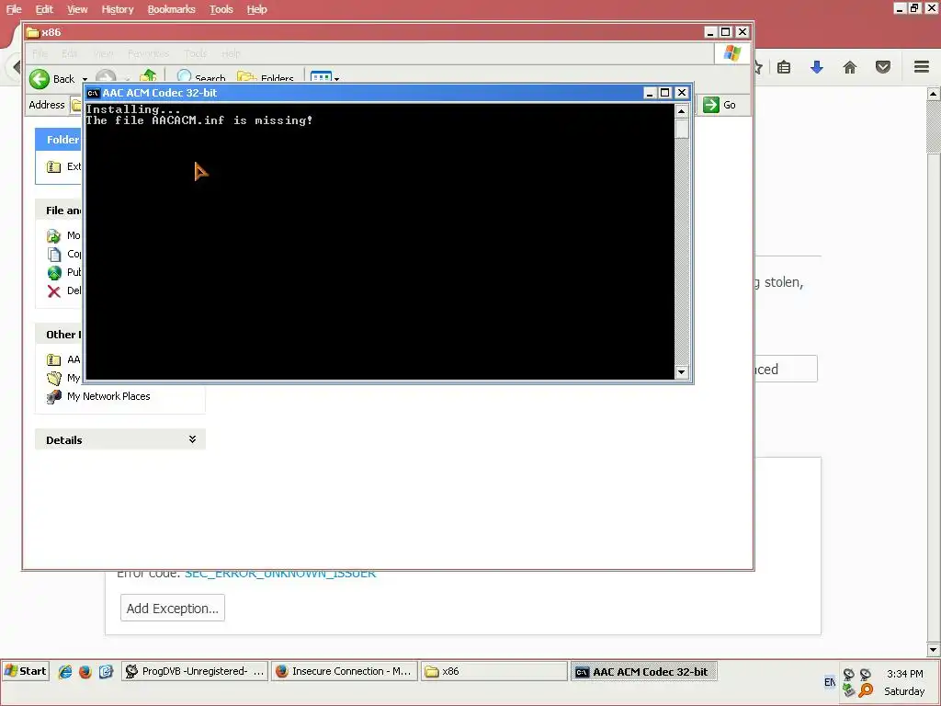The image size is (941, 706).
Task: Click AAC ACM Codec 32-bit taskbar button
Action: [x=643, y=671]
